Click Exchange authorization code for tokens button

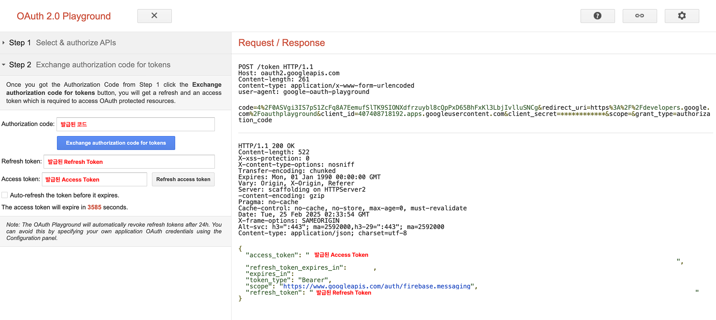[116, 143]
